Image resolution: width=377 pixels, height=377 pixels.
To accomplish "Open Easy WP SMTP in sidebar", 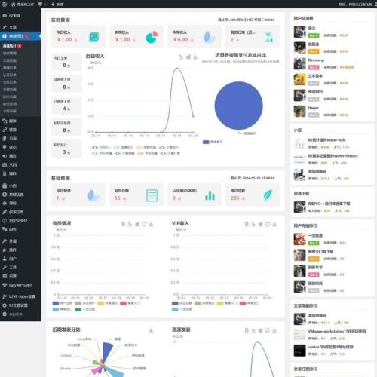I will [x=20, y=285].
